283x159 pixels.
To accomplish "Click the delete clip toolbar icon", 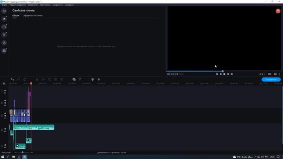I will click(25, 79).
